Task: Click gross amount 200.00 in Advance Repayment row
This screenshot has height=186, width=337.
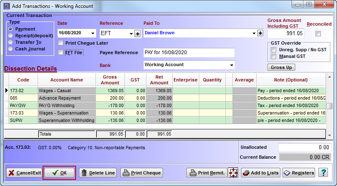Action: (110, 98)
